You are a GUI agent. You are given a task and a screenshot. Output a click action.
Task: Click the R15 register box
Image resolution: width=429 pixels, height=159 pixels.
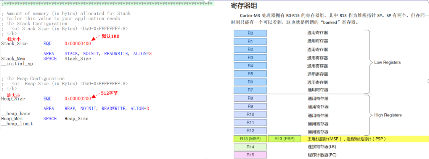[250, 155]
